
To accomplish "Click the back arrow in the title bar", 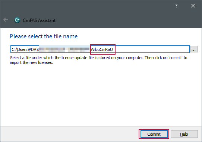I will click(6, 20).
